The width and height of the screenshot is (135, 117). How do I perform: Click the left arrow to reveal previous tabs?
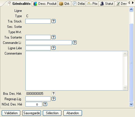(x=129, y=3)
